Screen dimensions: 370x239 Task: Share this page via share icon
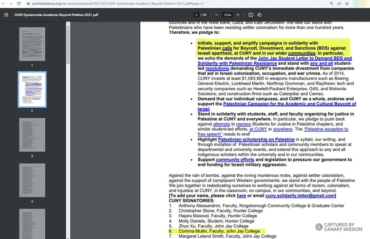click(x=339, y=4)
